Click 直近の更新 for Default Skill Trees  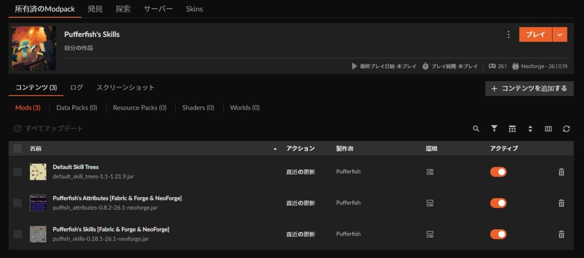(x=300, y=172)
